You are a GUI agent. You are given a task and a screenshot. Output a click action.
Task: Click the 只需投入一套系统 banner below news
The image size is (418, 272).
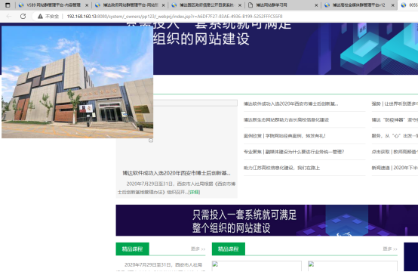[x=267, y=220]
